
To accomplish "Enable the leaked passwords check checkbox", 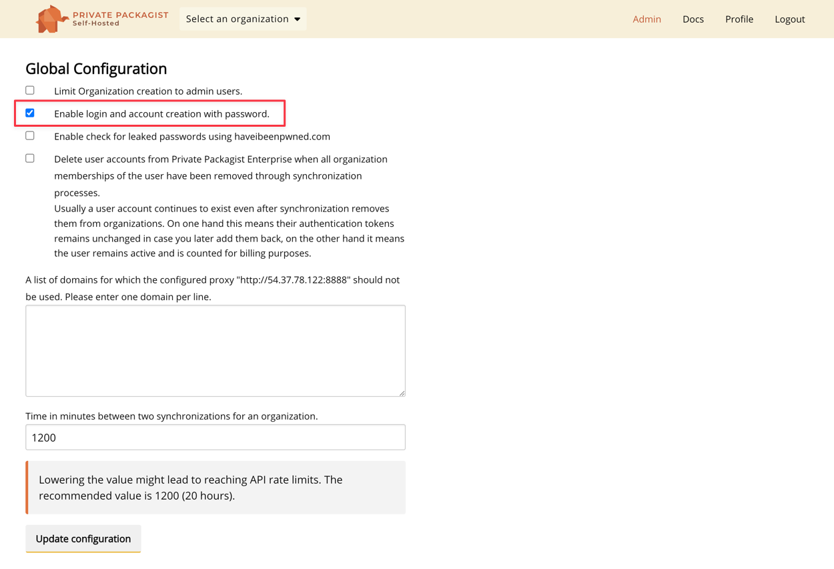I will point(30,135).
